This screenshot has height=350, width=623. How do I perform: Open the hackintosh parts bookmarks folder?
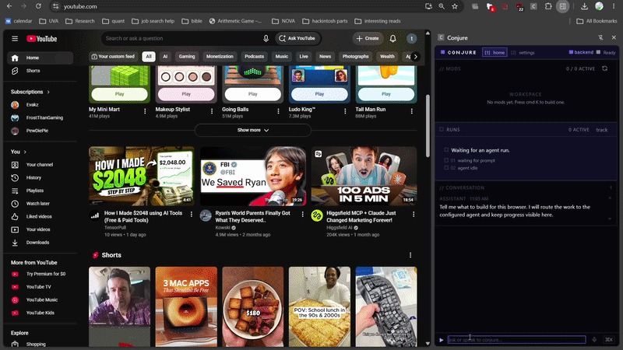click(325, 21)
